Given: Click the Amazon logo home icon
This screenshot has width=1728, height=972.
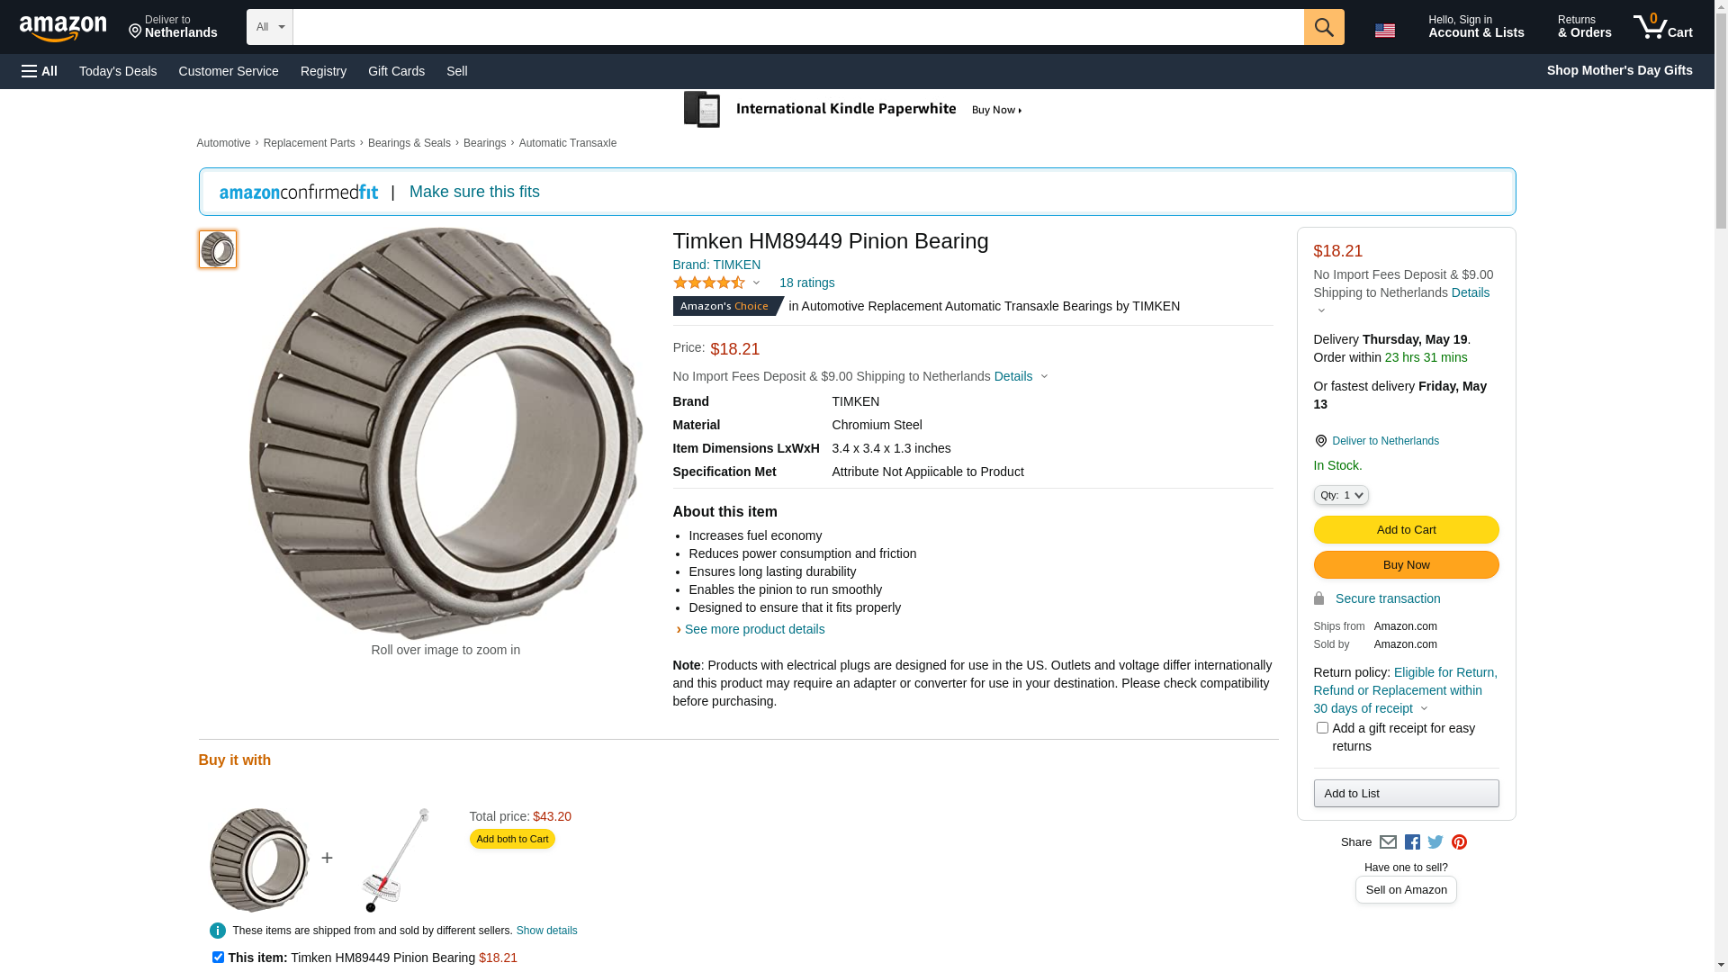Looking at the screenshot, I should pyautogui.click(x=63, y=29).
